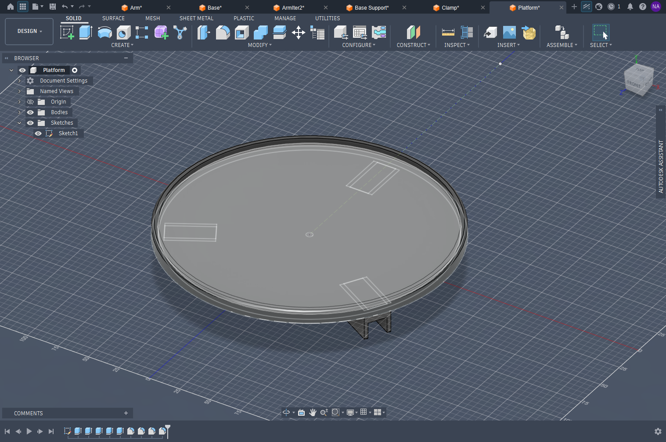This screenshot has height=442, width=666.
Task: Show the hidden Origin folder
Action: (30, 102)
